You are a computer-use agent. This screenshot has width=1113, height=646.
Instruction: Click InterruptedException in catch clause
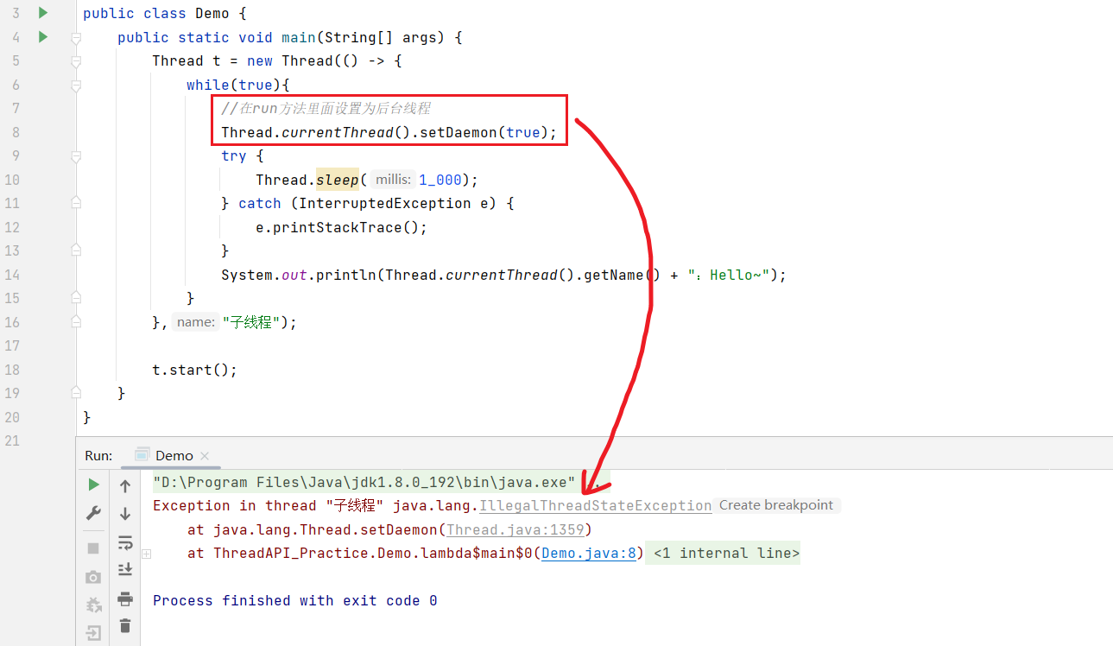tap(385, 204)
